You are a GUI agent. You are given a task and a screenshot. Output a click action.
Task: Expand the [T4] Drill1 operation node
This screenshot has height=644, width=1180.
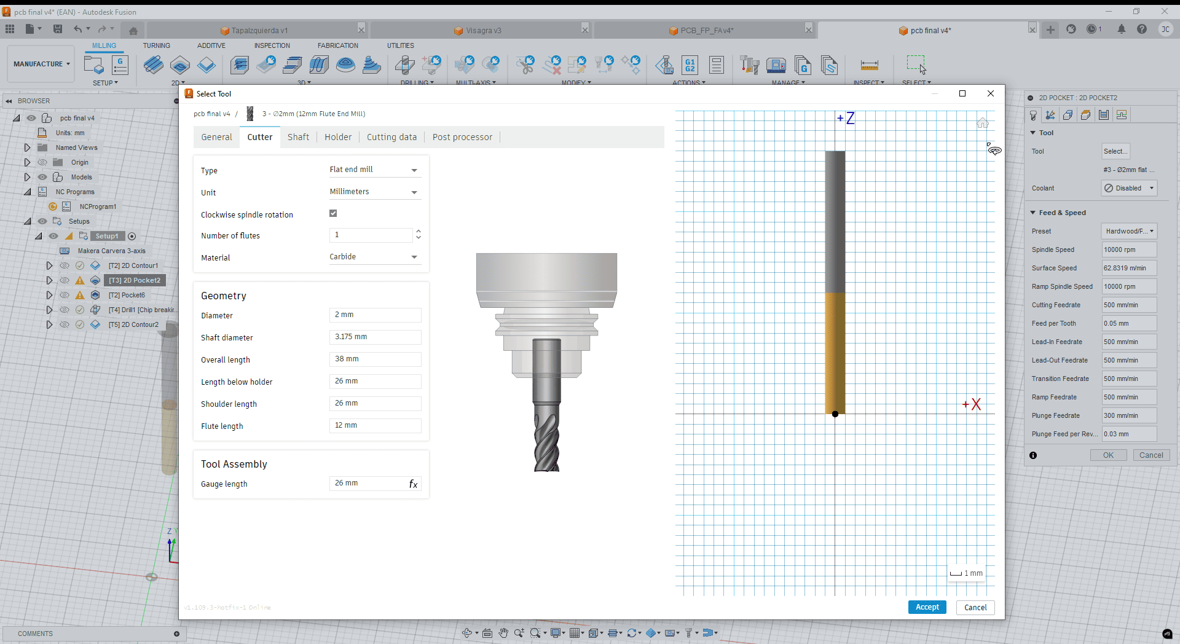pos(49,310)
